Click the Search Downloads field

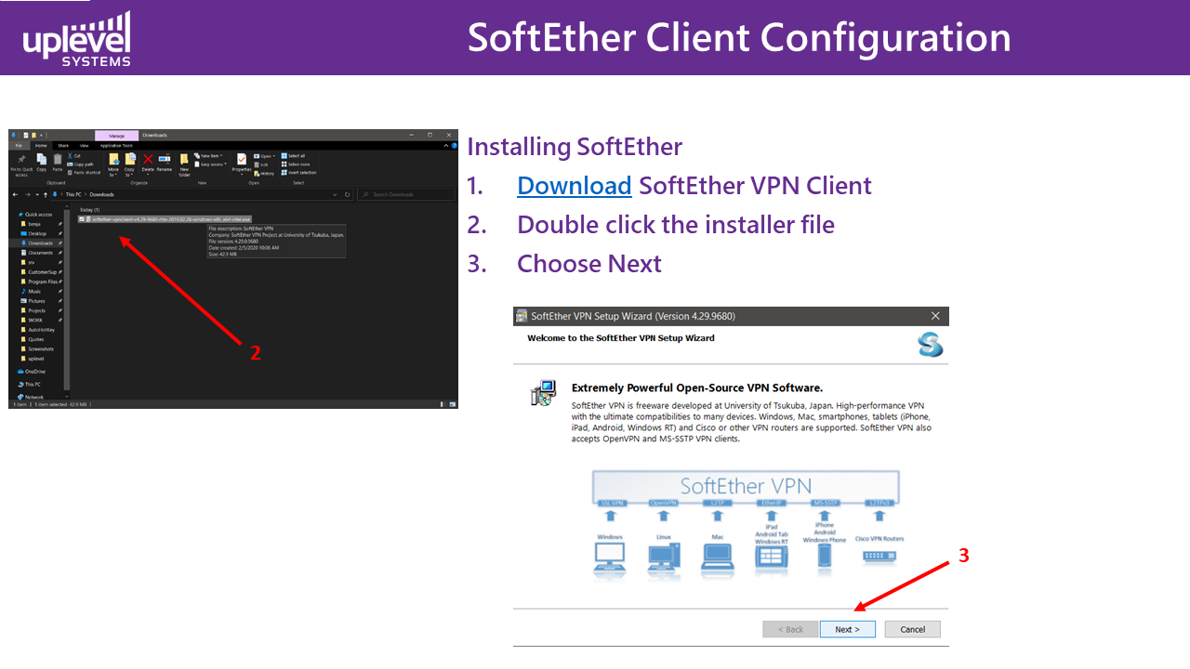(406, 195)
